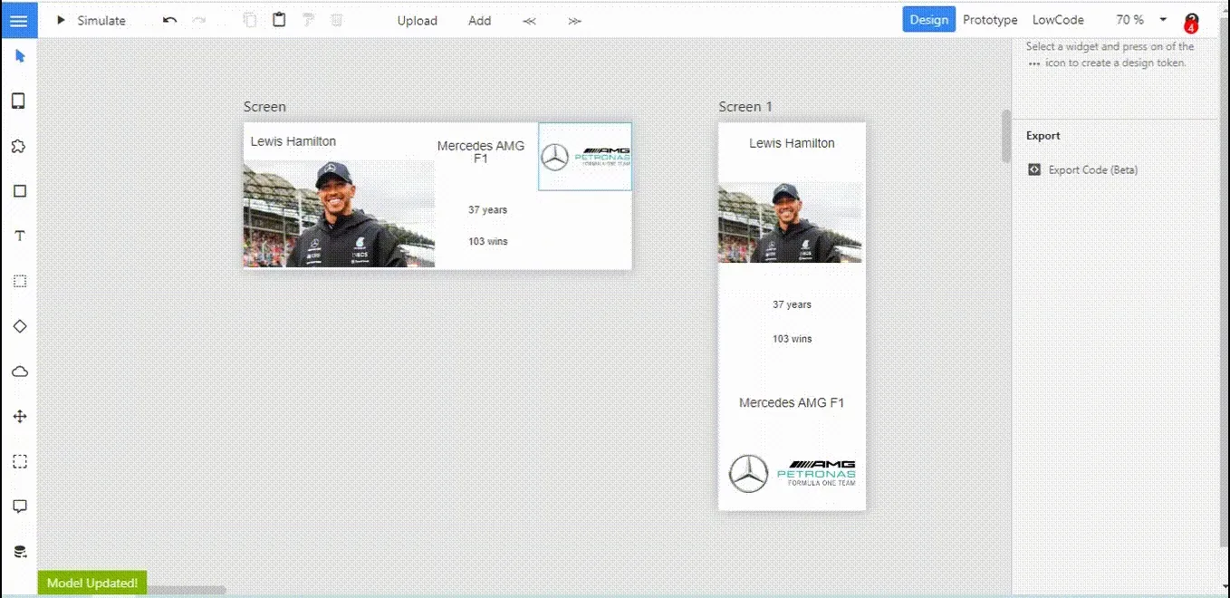
Task: Select the pointer/selection tool in the sidebar
Action: pyautogui.click(x=19, y=56)
